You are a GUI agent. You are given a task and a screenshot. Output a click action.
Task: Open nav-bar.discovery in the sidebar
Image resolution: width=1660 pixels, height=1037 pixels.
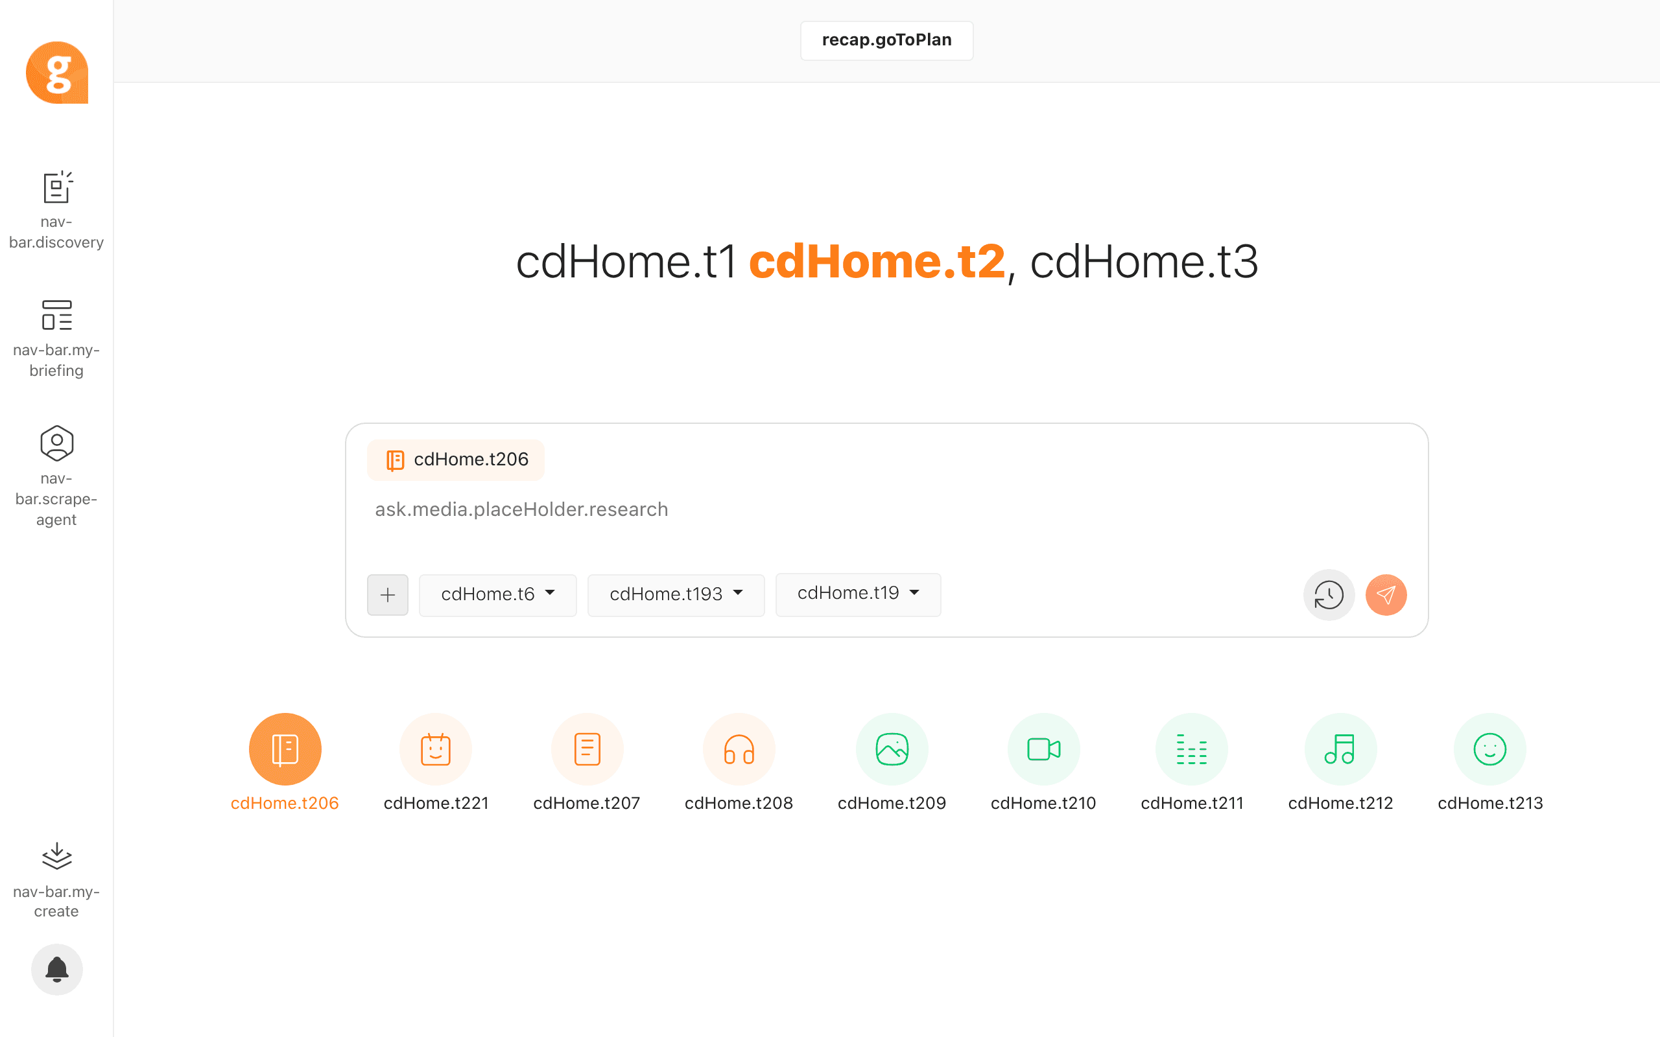pos(56,211)
